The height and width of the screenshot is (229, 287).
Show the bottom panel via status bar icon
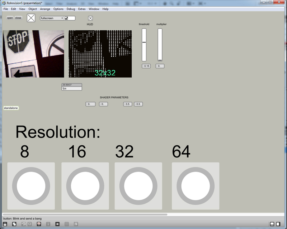(272, 224)
